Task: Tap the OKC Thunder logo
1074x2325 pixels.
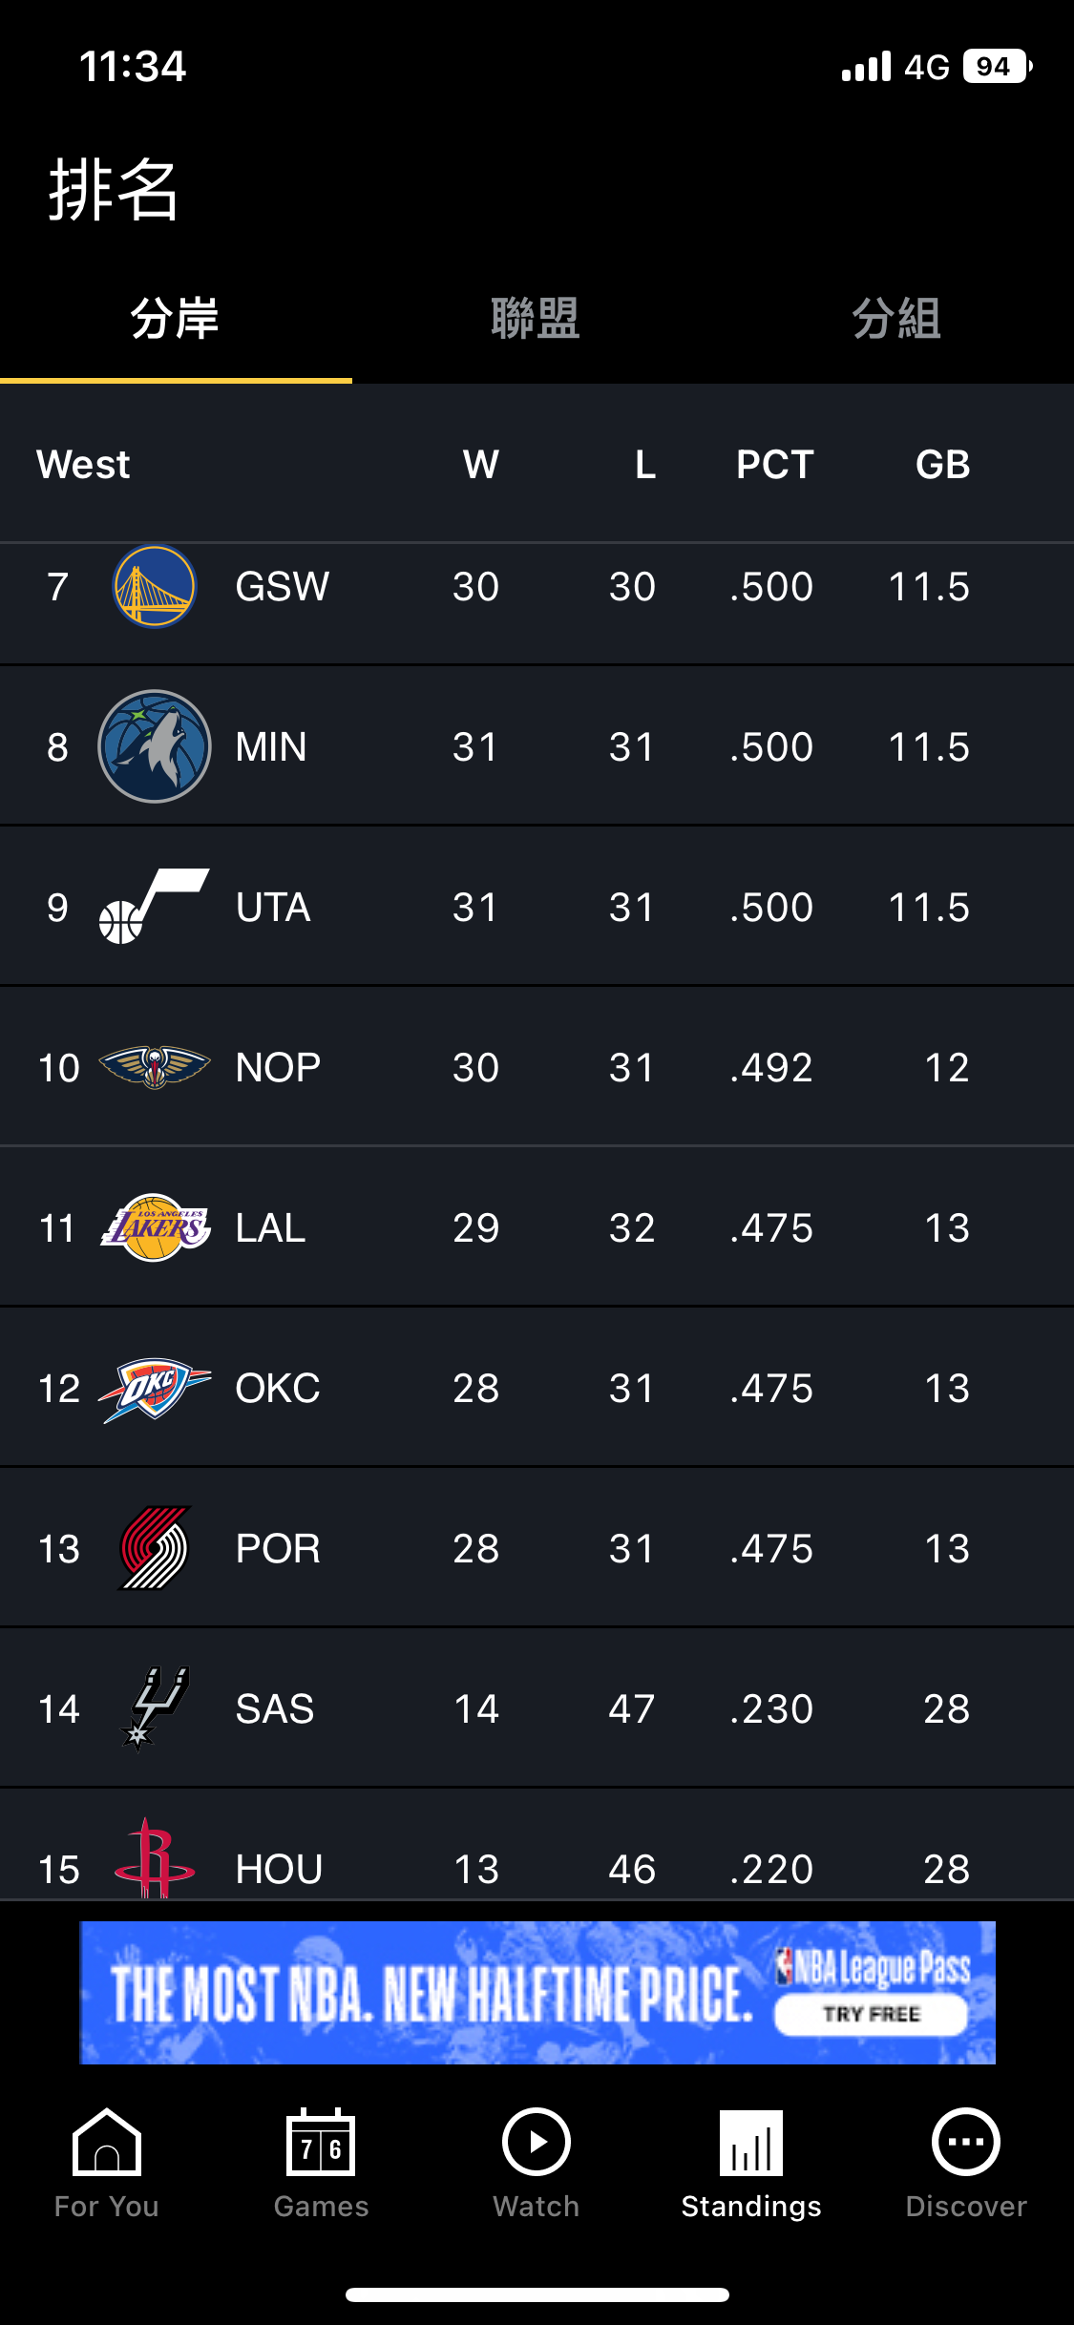Action: click(155, 1388)
